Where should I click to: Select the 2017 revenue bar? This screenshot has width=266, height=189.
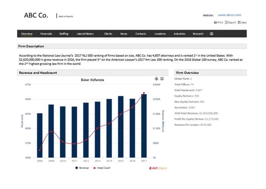coord(144,126)
